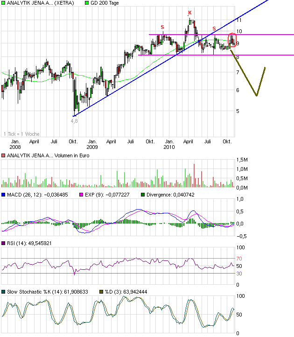Click the 'ANALYTIK JENA A... Volumen in Euro' label

tap(48, 155)
